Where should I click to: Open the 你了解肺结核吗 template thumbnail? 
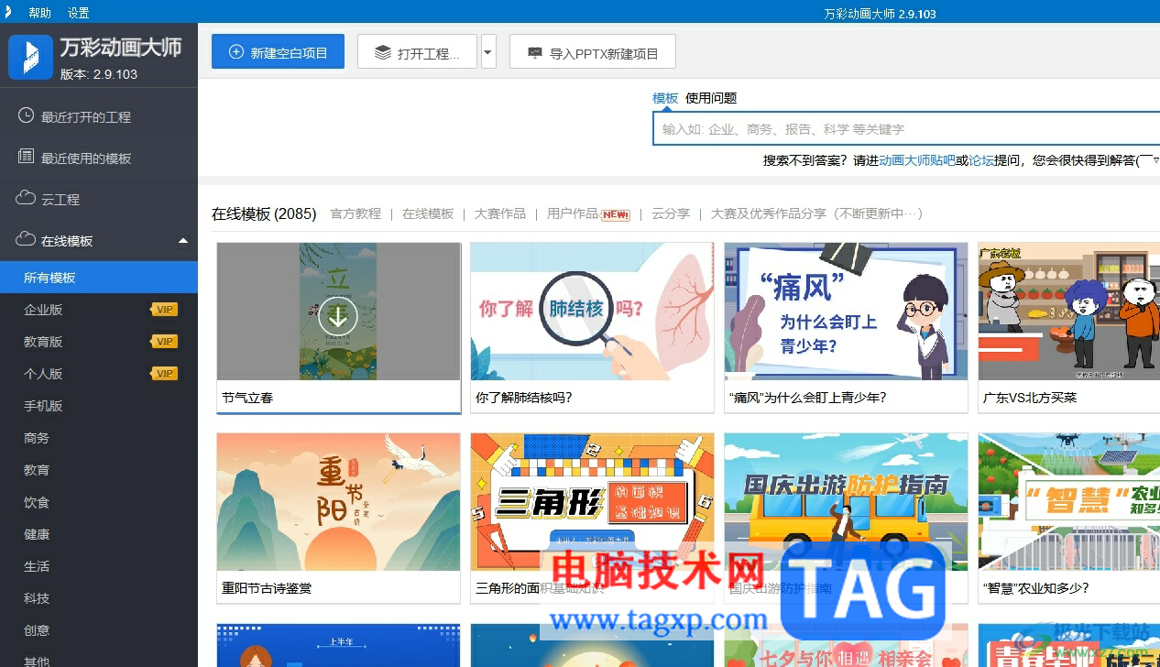point(592,312)
